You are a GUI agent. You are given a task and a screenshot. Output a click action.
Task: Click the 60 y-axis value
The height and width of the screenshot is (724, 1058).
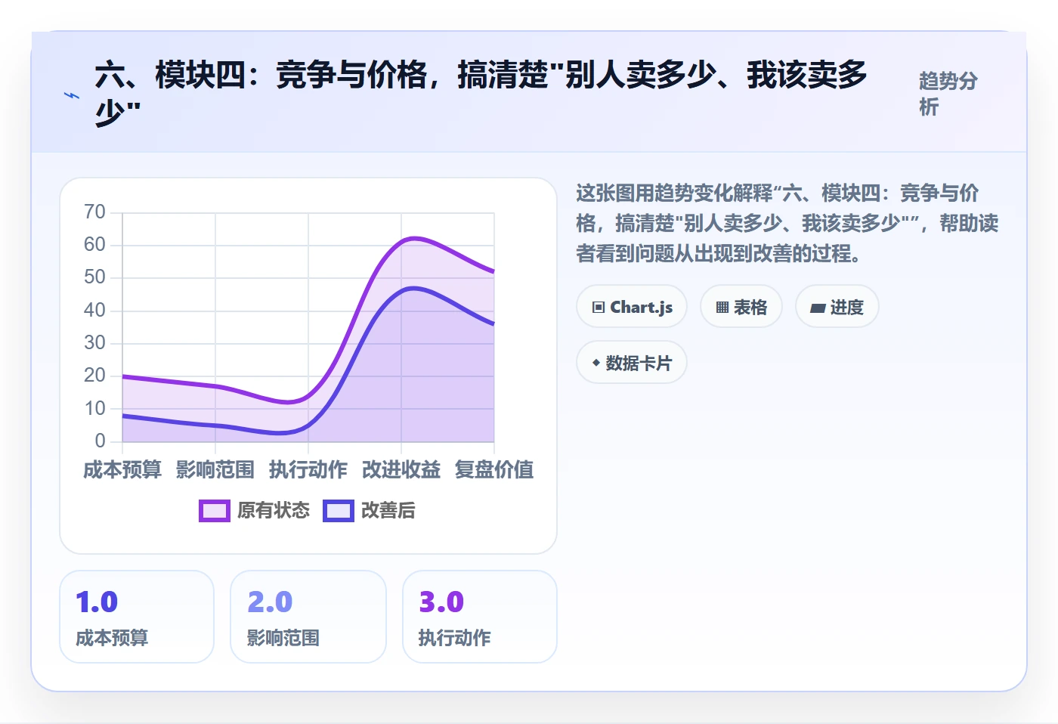[x=94, y=245]
